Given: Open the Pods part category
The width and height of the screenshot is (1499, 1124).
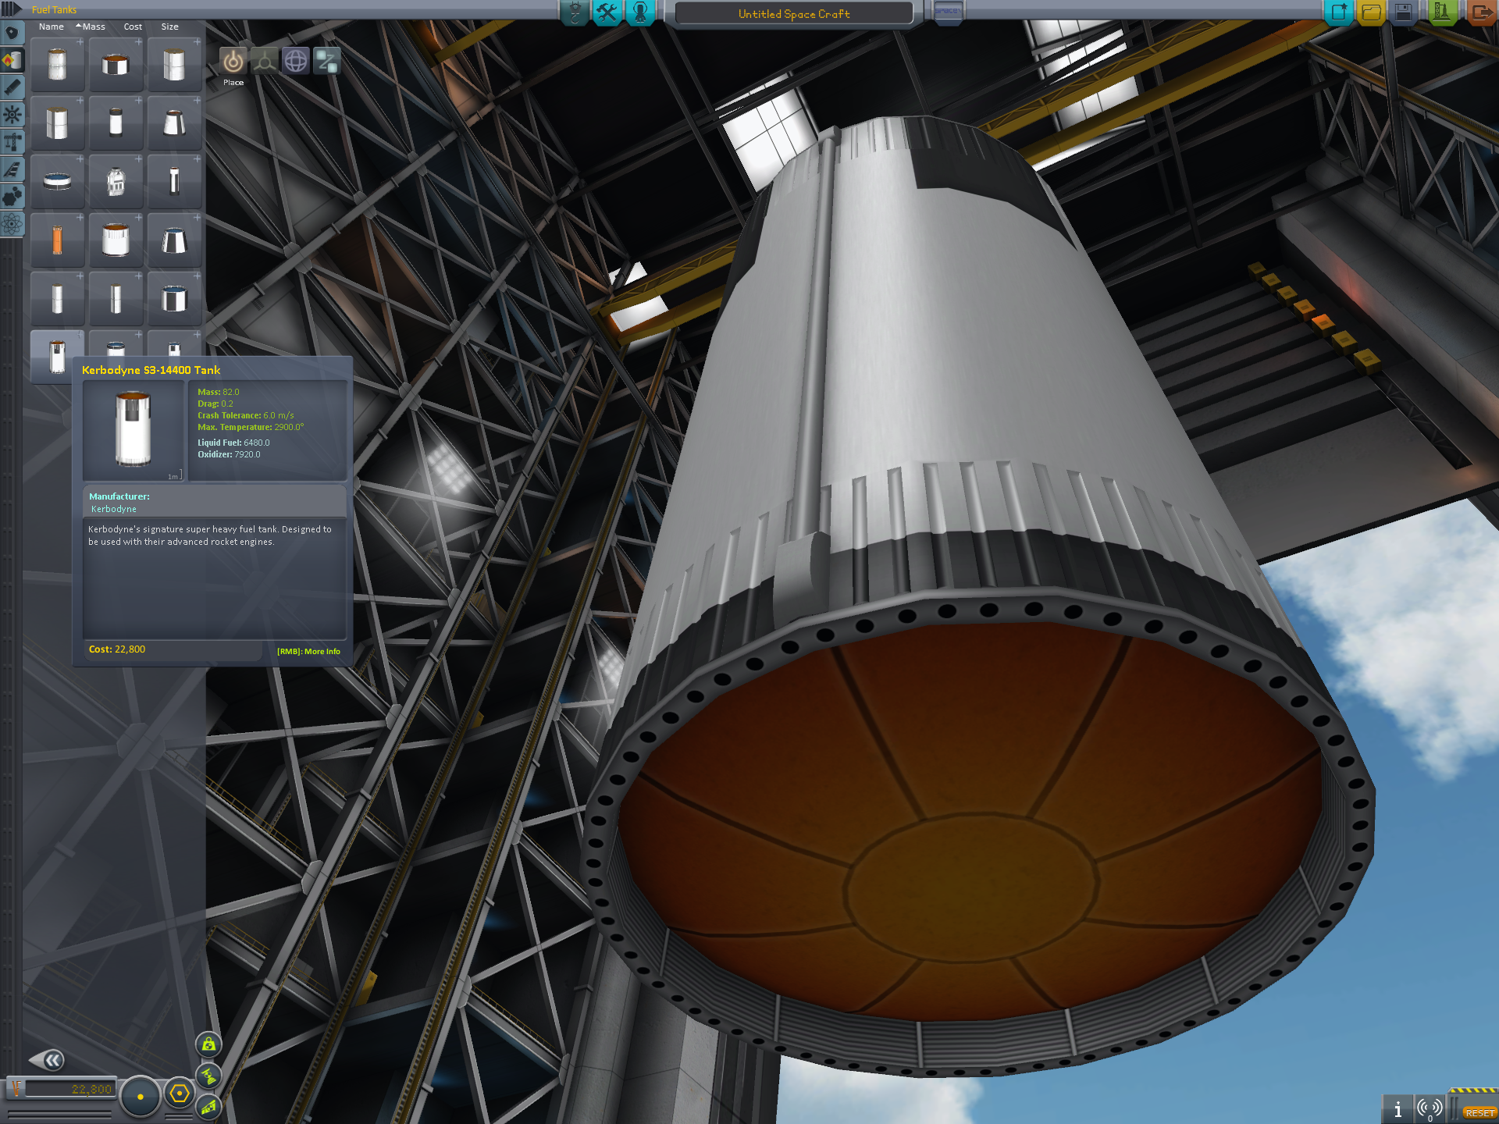Looking at the screenshot, I should click(x=12, y=34).
